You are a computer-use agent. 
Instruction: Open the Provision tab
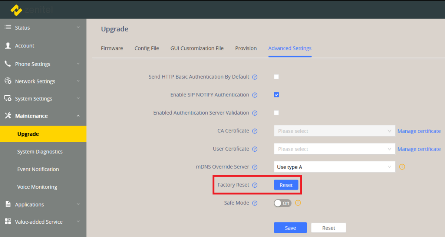246,48
